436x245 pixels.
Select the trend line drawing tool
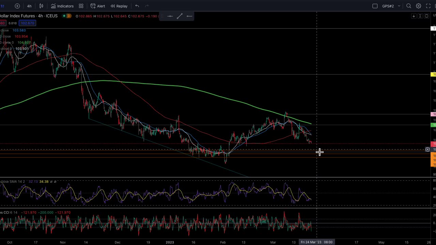[x=180, y=16]
